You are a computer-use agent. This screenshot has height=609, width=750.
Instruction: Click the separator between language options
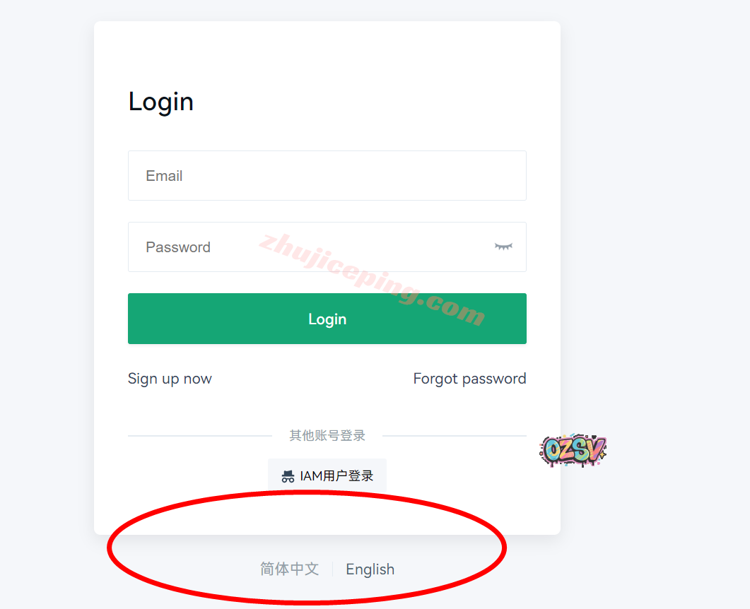tap(332, 569)
